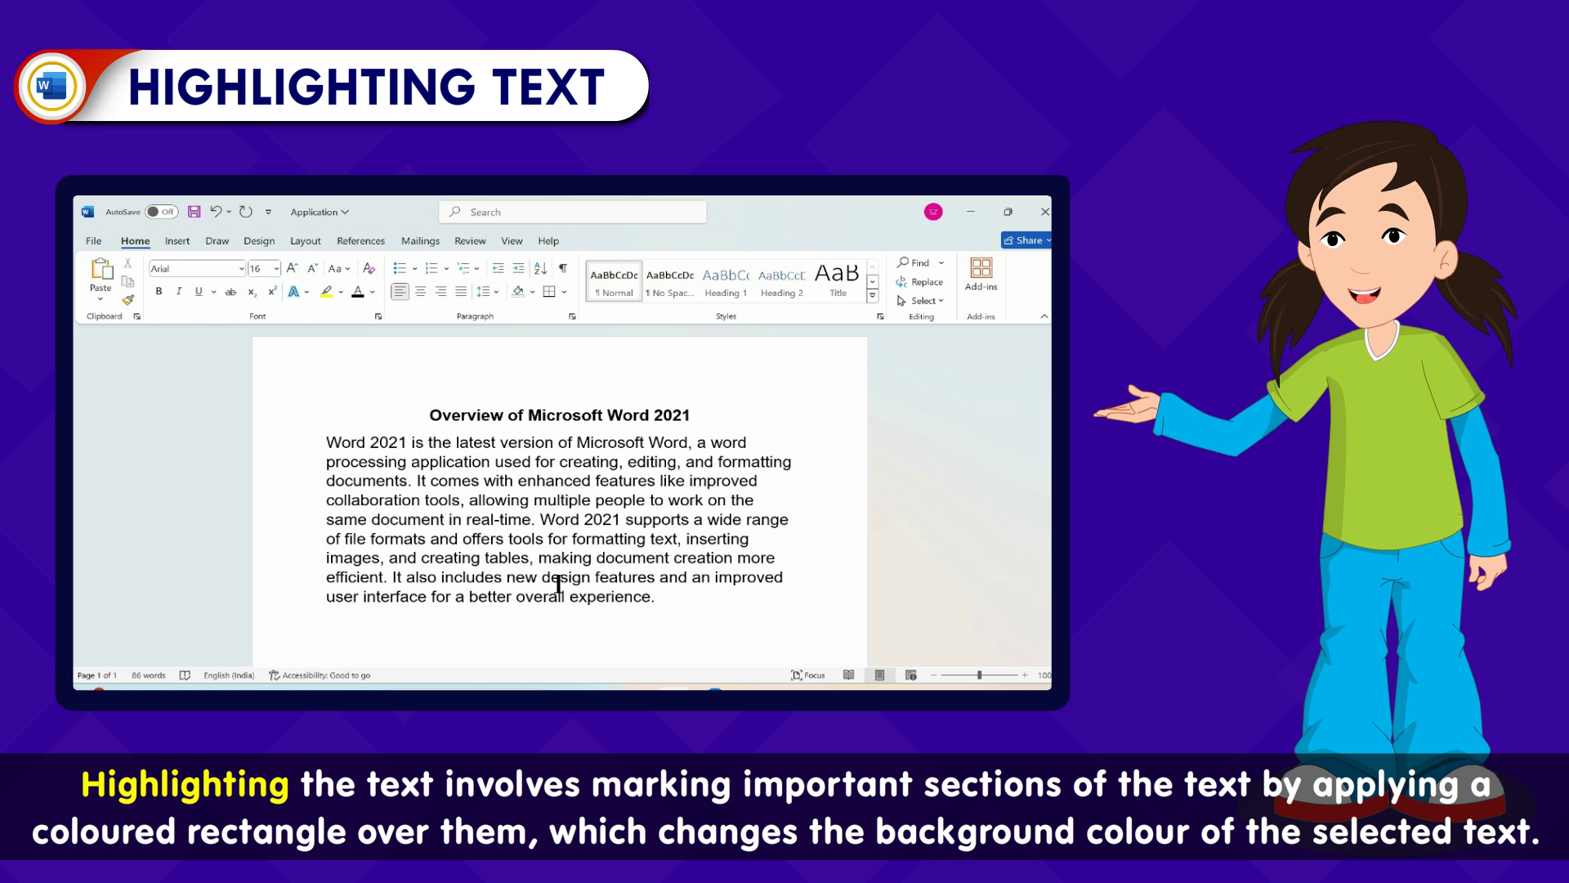Click the Format Painter brush icon
This screenshot has height=883, width=1569.
pos(127,300)
